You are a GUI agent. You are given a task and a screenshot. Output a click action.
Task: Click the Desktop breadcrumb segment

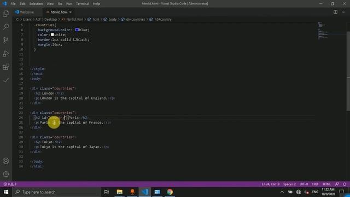(50, 20)
